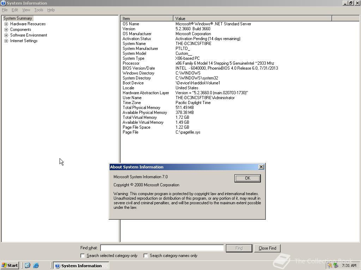Image resolution: width=361 pixels, height=270 pixels.
Task: Select the Total Virtual Memory row
Action: [x=239, y=117]
